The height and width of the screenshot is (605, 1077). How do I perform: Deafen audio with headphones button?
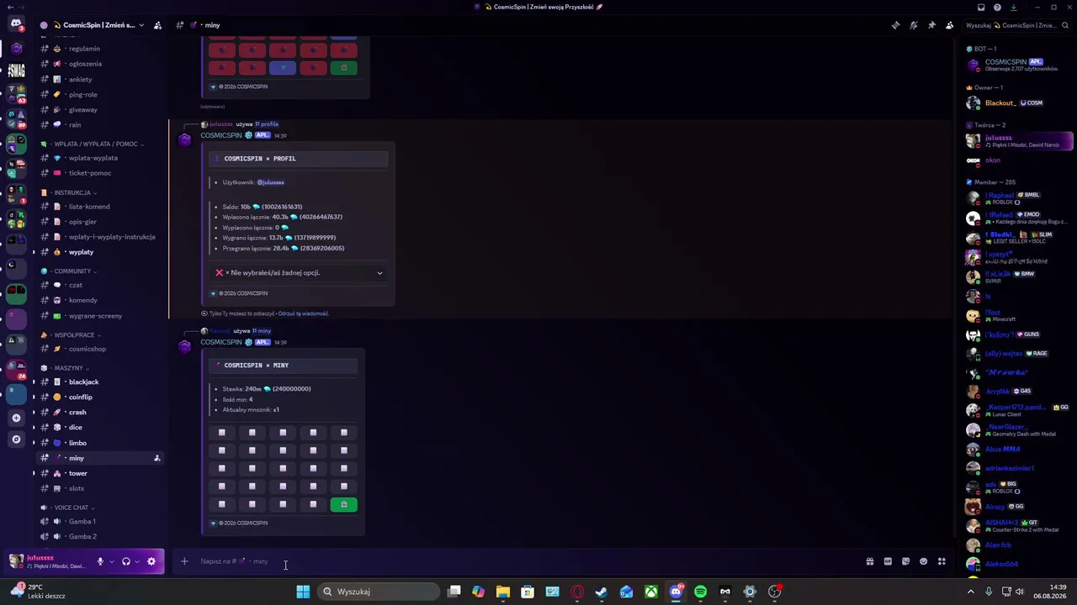tap(126, 561)
